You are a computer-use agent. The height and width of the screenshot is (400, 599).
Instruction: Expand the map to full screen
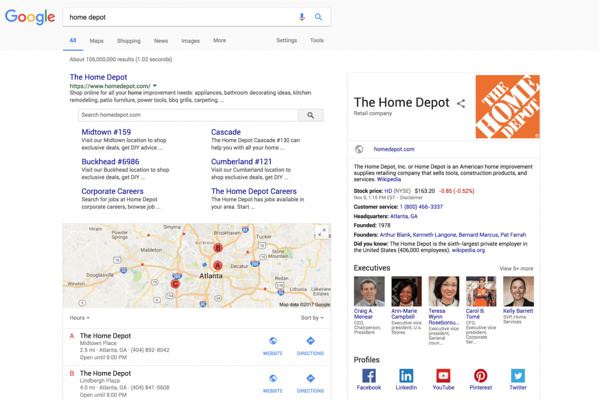point(322,232)
